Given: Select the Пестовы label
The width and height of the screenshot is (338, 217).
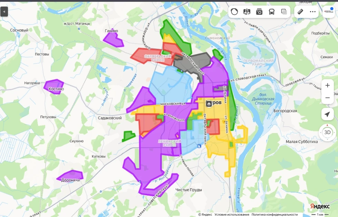Looking at the screenshot, I should click(42, 54).
